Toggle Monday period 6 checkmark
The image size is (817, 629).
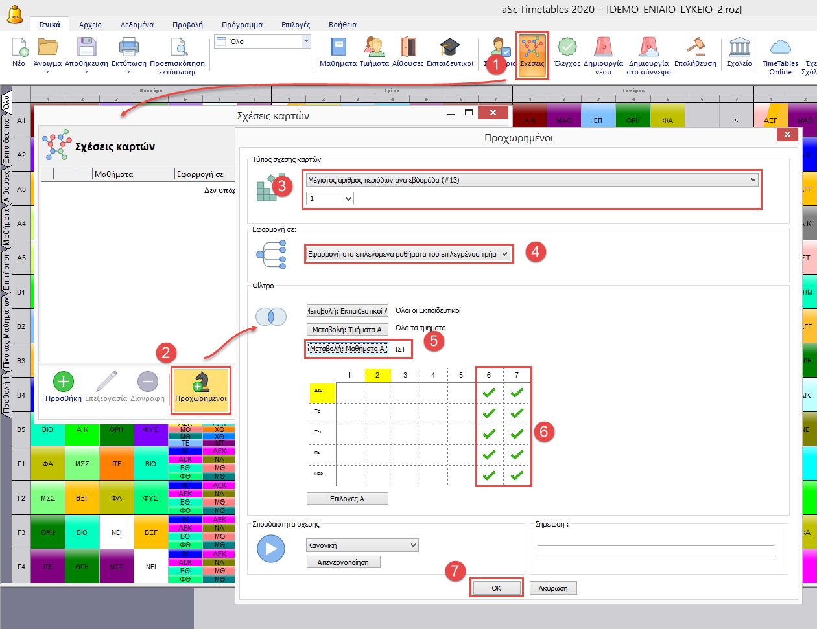[x=489, y=393]
